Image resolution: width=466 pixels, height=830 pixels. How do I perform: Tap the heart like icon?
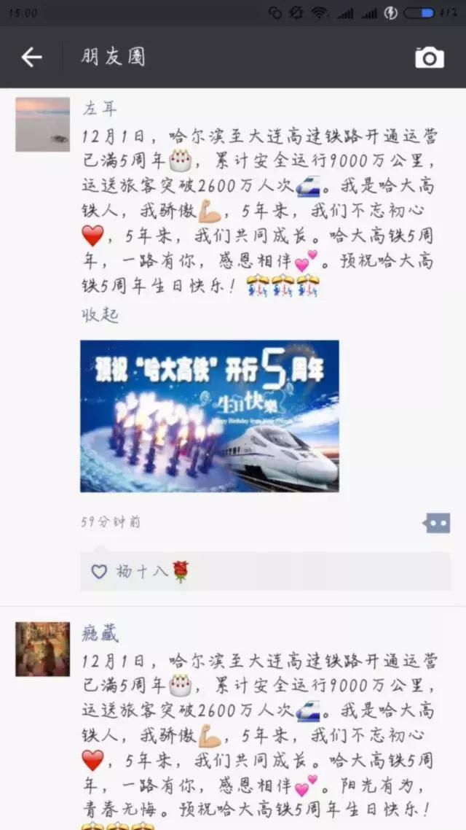(x=99, y=571)
